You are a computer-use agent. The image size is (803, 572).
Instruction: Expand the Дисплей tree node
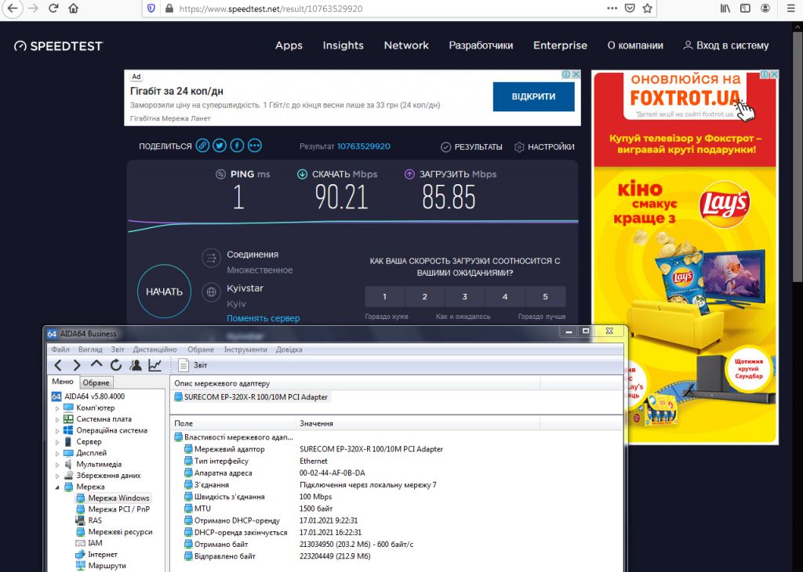[57, 454]
